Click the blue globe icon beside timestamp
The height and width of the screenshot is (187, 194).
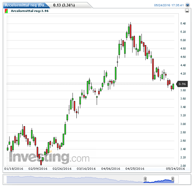[187, 5]
